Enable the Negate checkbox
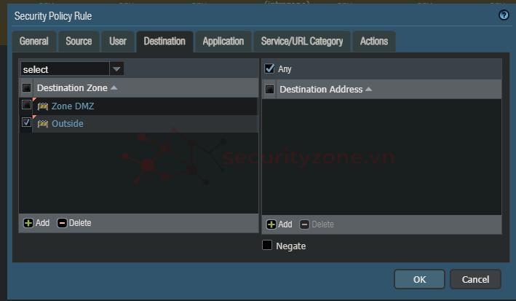Image resolution: width=516 pixels, height=301 pixels. click(x=267, y=246)
